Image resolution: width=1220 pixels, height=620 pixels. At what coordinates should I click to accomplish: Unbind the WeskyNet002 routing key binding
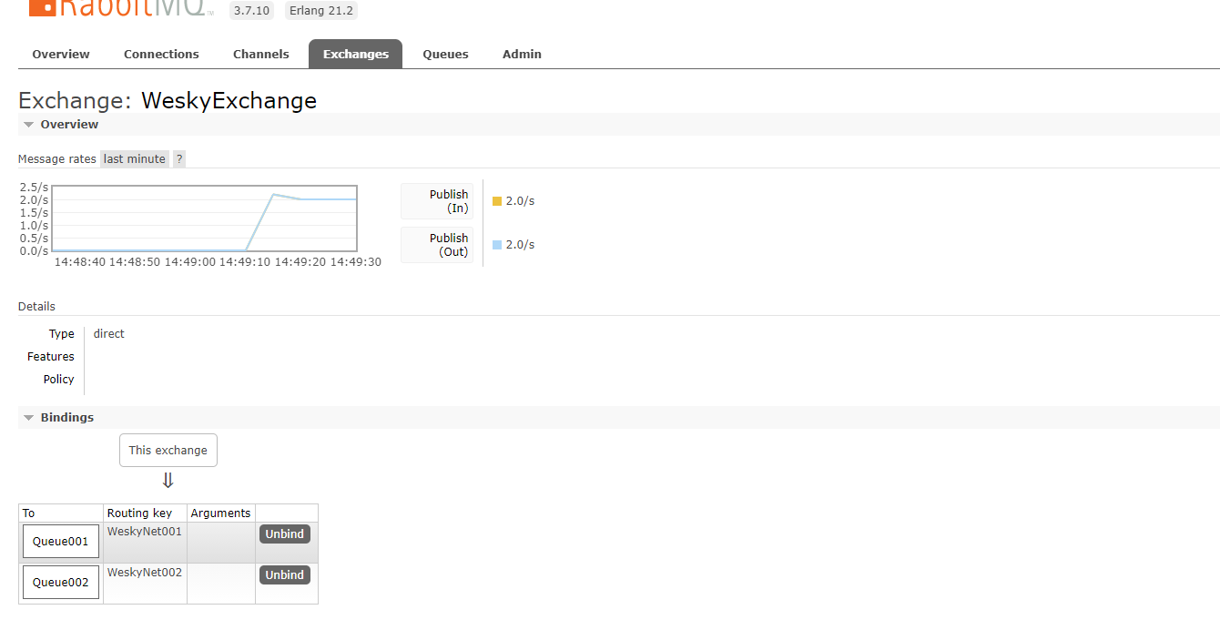tap(285, 574)
